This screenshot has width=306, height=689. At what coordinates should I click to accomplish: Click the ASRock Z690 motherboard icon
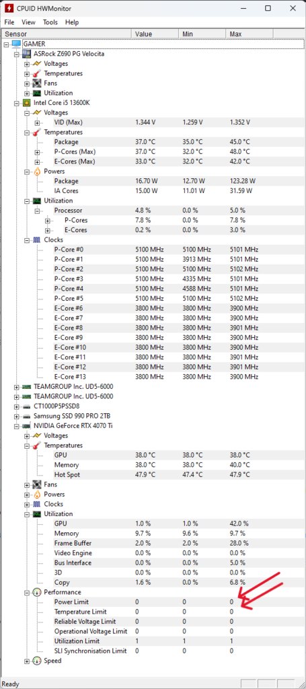tap(27, 54)
